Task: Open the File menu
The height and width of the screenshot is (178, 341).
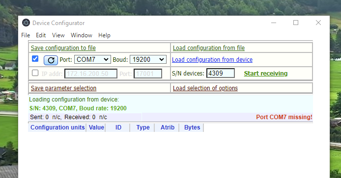Action: pyautogui.click(x=26, y=35)
